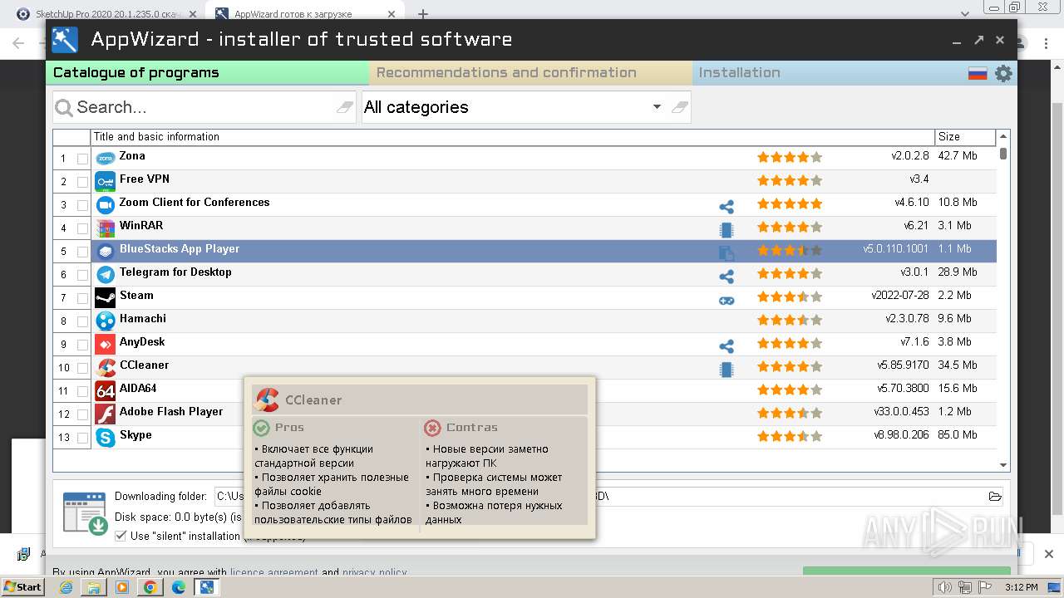Screen dimensions: 1064x598
Task: Click the Zoom Client camera icon
Action: tap(105, 204)
